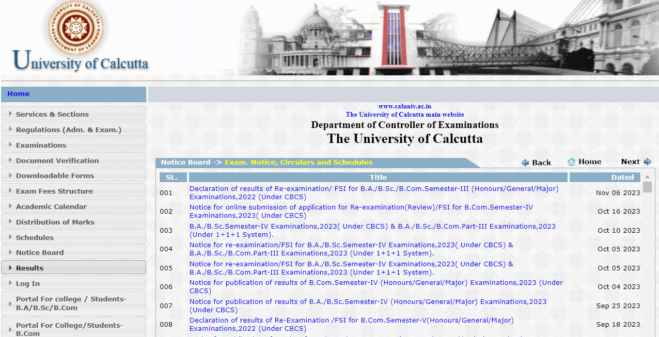This screenshot has height=337, width=659.
Task: Expand the Schedules menu arrow
Action: click(10, 237)
